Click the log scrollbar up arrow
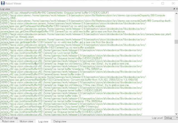The width and height of the screenshot is (178, 123). point(176,14)
